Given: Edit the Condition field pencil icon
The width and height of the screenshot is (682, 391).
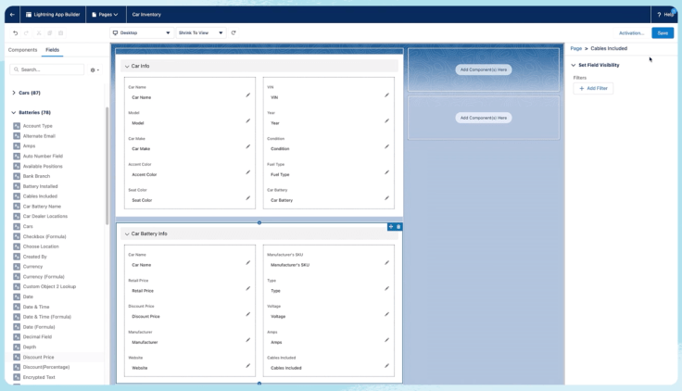Looking at the screenshot, I should coord(386,146).
